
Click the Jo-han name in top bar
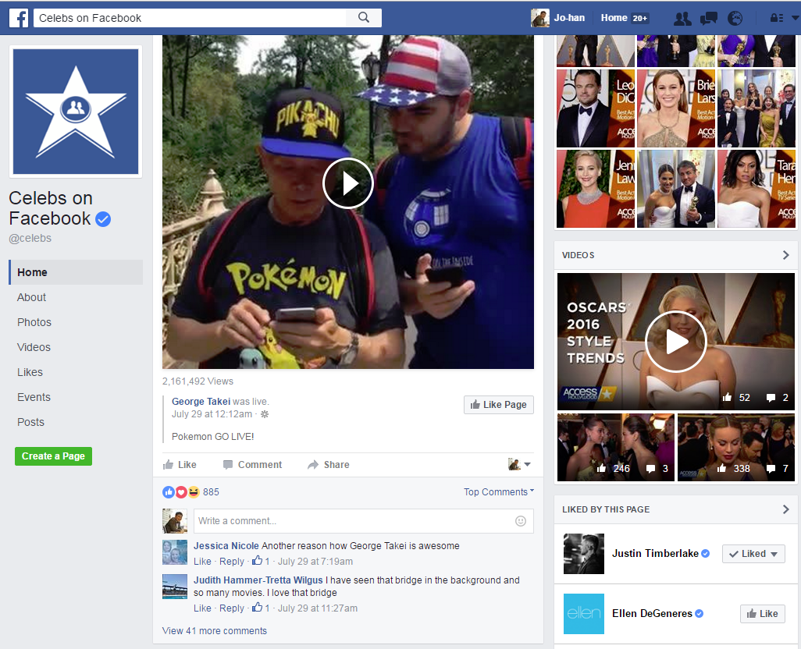click(x=569, y=18)
